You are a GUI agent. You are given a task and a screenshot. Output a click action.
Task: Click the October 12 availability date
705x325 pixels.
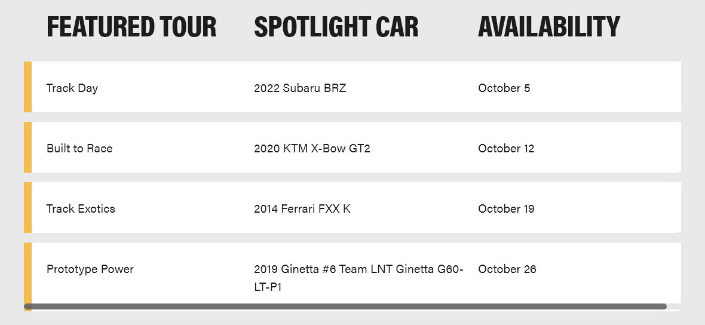[506, 148]
